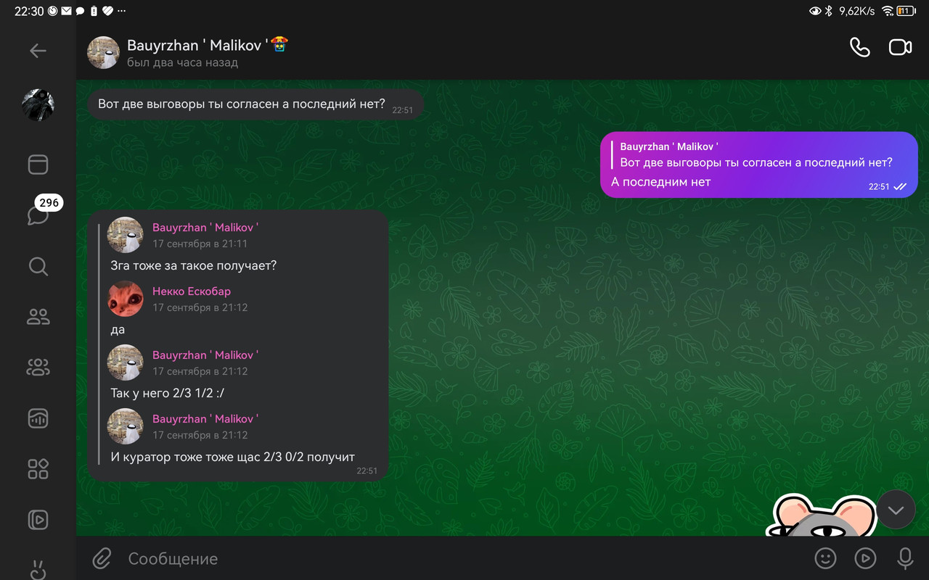Viewport: 929px width, 580px height.
Task: Open the communities icon in sidebar
Action: point(38,367)
